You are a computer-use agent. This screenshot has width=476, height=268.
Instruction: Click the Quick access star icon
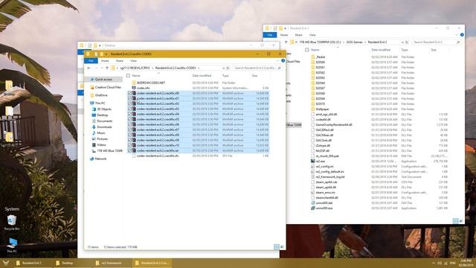91,80
